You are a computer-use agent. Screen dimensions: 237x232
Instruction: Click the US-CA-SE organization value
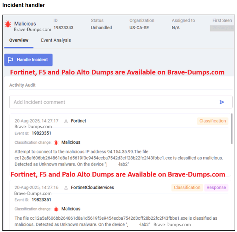139,28
